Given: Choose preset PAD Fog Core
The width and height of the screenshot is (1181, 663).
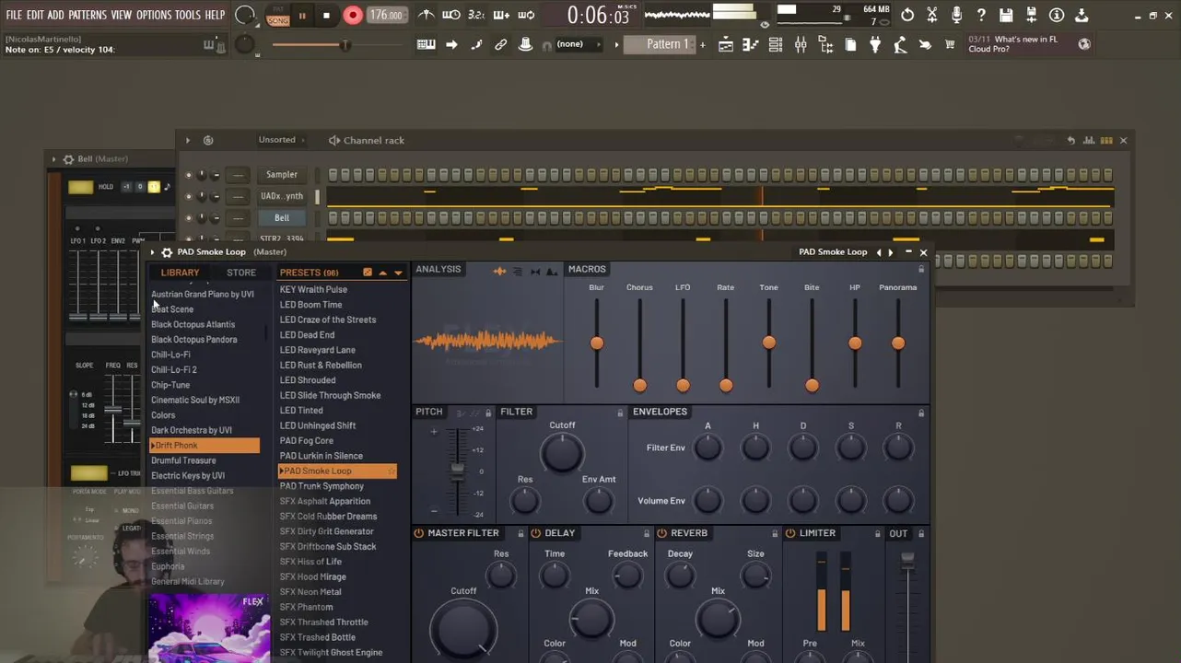Looking at the screenshot, I should click(x=307, y=441).
